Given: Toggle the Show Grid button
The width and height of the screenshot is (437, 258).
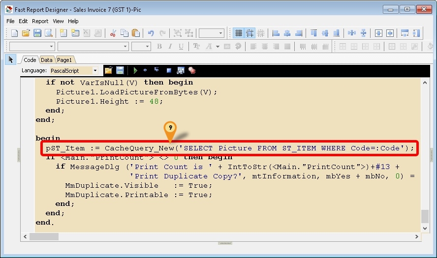Looking at the screenshot, I should point(238,33).
